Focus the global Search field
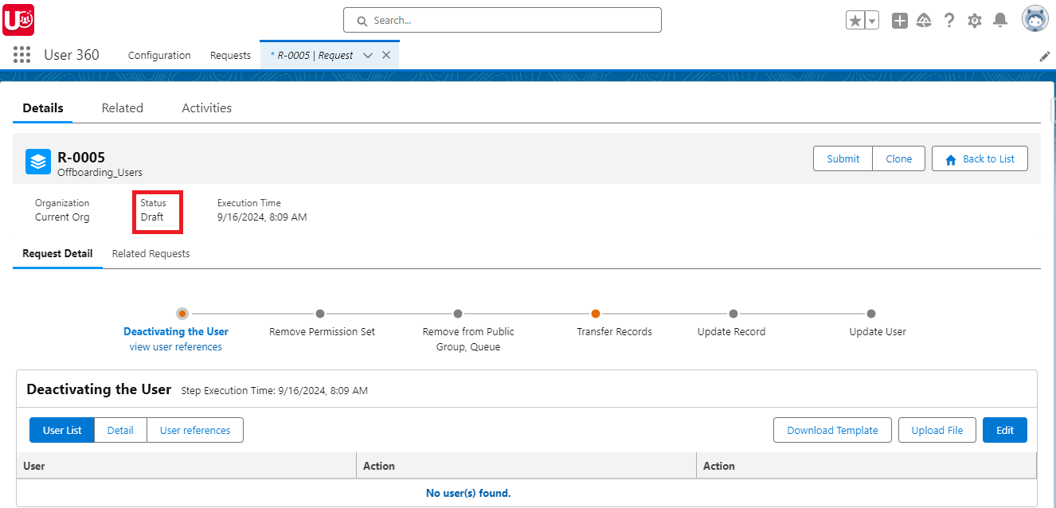1056x508 pixels. (x=503, y=20)
